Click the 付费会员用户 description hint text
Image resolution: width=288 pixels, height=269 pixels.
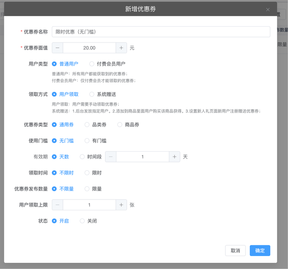coord(94,81)
